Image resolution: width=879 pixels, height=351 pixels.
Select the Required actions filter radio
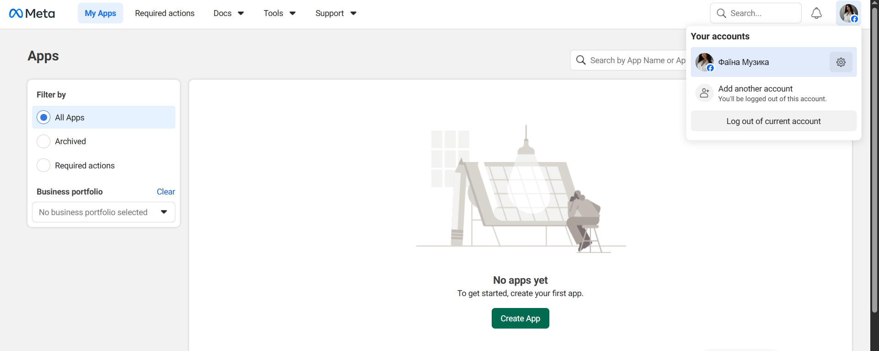tap(43, 165)
